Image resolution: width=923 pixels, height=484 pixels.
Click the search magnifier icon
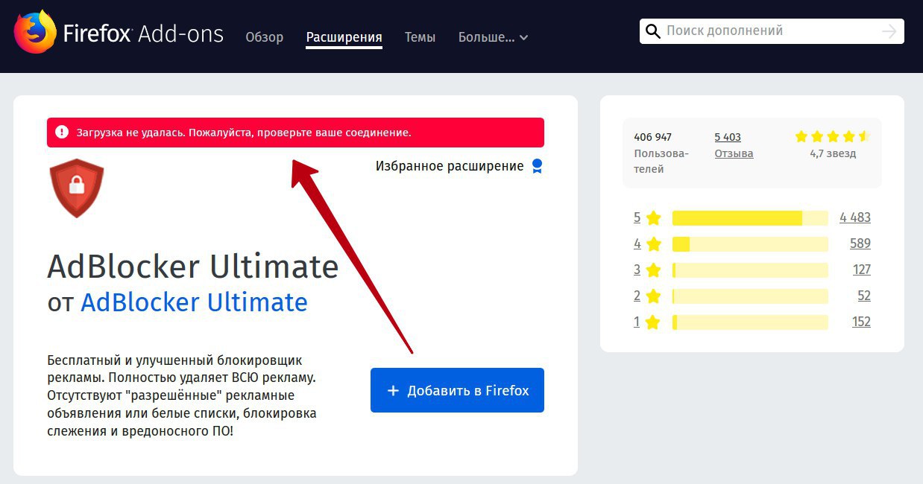point(652,31)
